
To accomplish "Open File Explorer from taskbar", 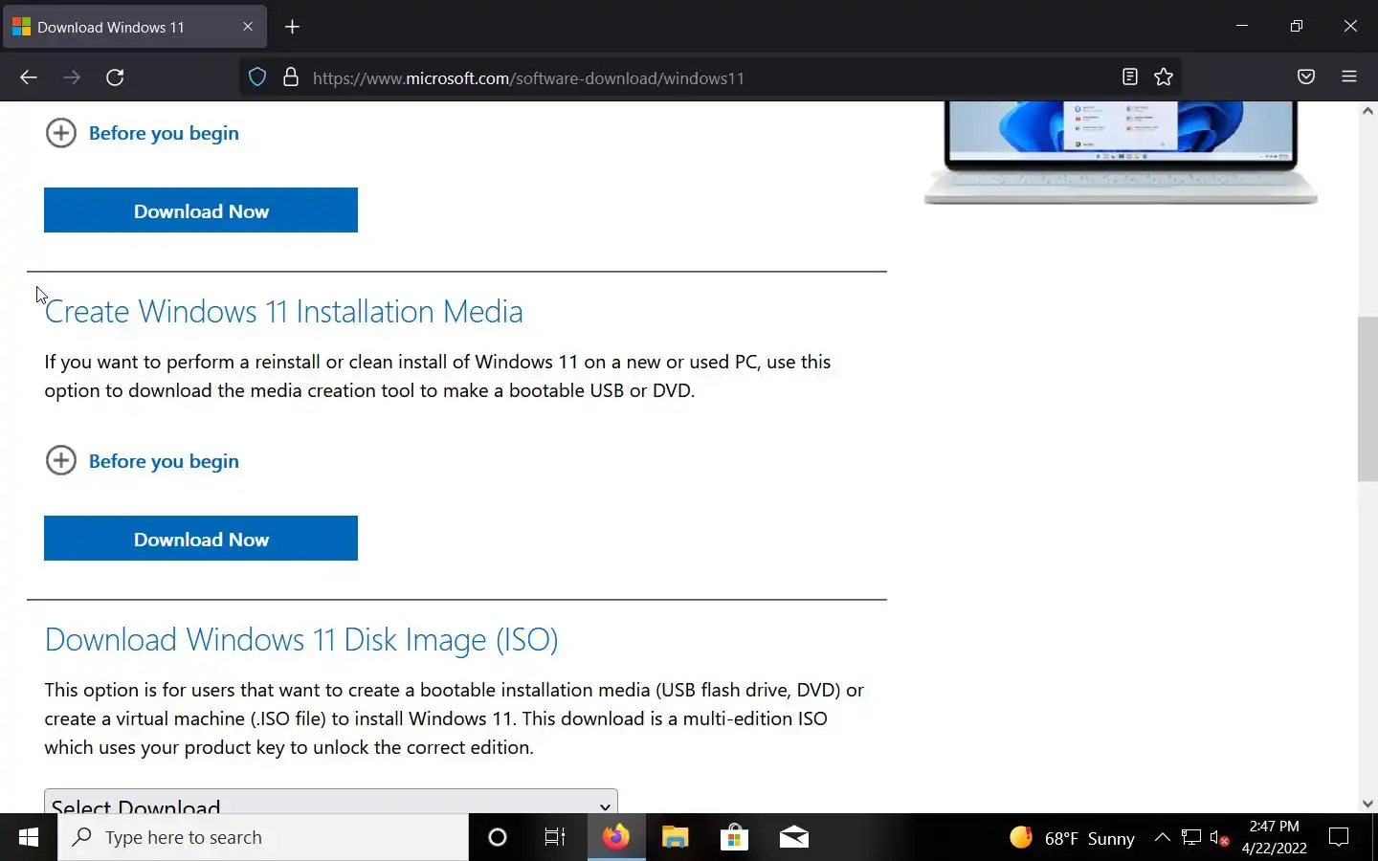I will [676, 838].
